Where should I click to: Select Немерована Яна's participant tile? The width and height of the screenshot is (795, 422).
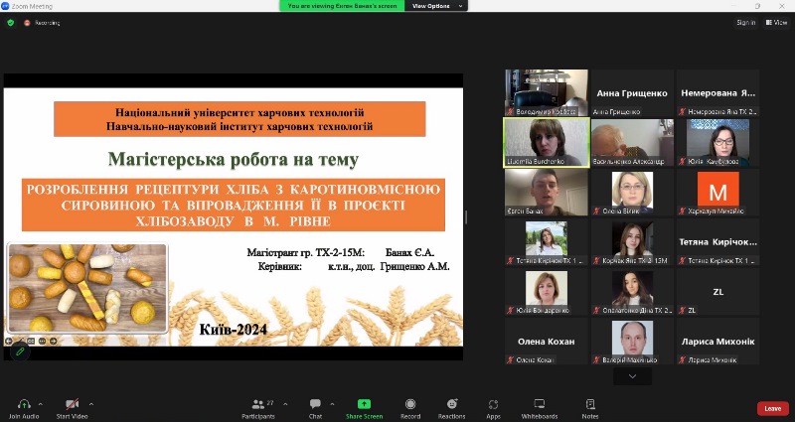tap(717, 93)
